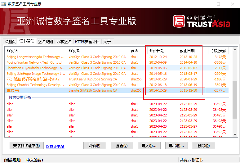Click the 查看(V) button
Viewport: 240px width, 163px height.
click(122, 146)
